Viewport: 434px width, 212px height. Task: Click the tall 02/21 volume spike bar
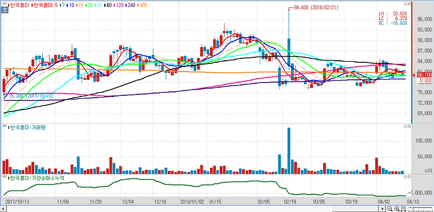289,151
